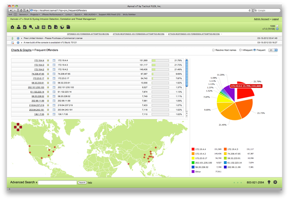Viewport: 289px width, 200px height.
Task: Click the globe icon in toolbar
Action: 62,28
